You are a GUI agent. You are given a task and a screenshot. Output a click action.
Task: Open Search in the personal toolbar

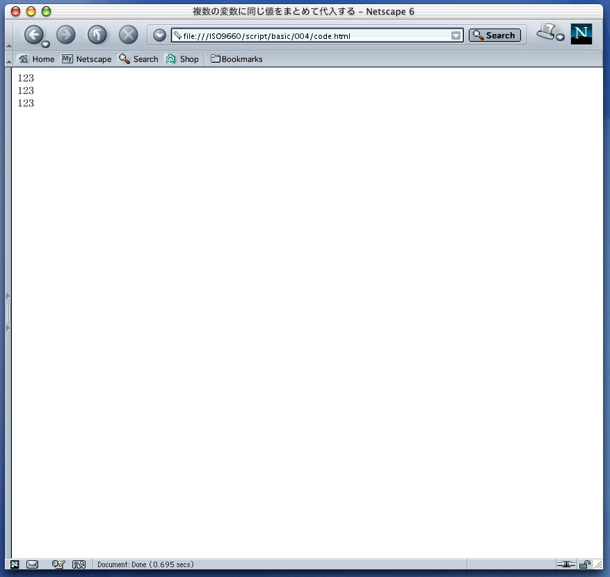[x=138, y=59]
